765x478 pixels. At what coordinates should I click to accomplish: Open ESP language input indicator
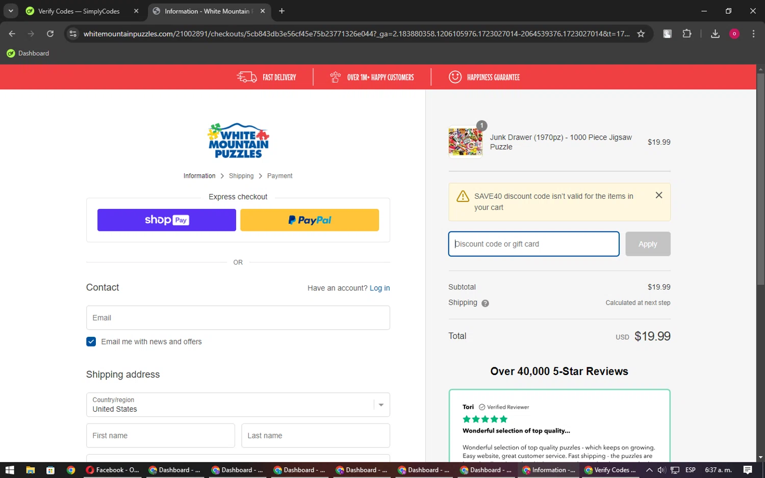pos(691,470)
